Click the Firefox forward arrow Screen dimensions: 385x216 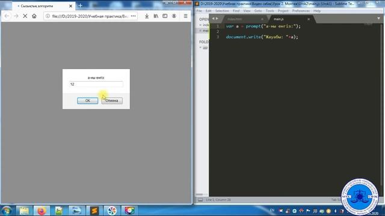point(16,16)
